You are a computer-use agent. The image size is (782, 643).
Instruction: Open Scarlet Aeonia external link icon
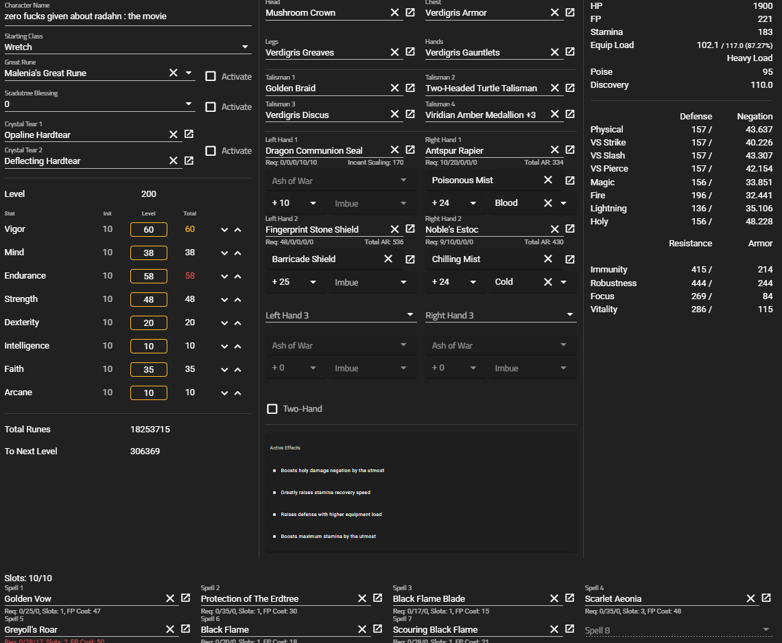[x=766, y=598]
